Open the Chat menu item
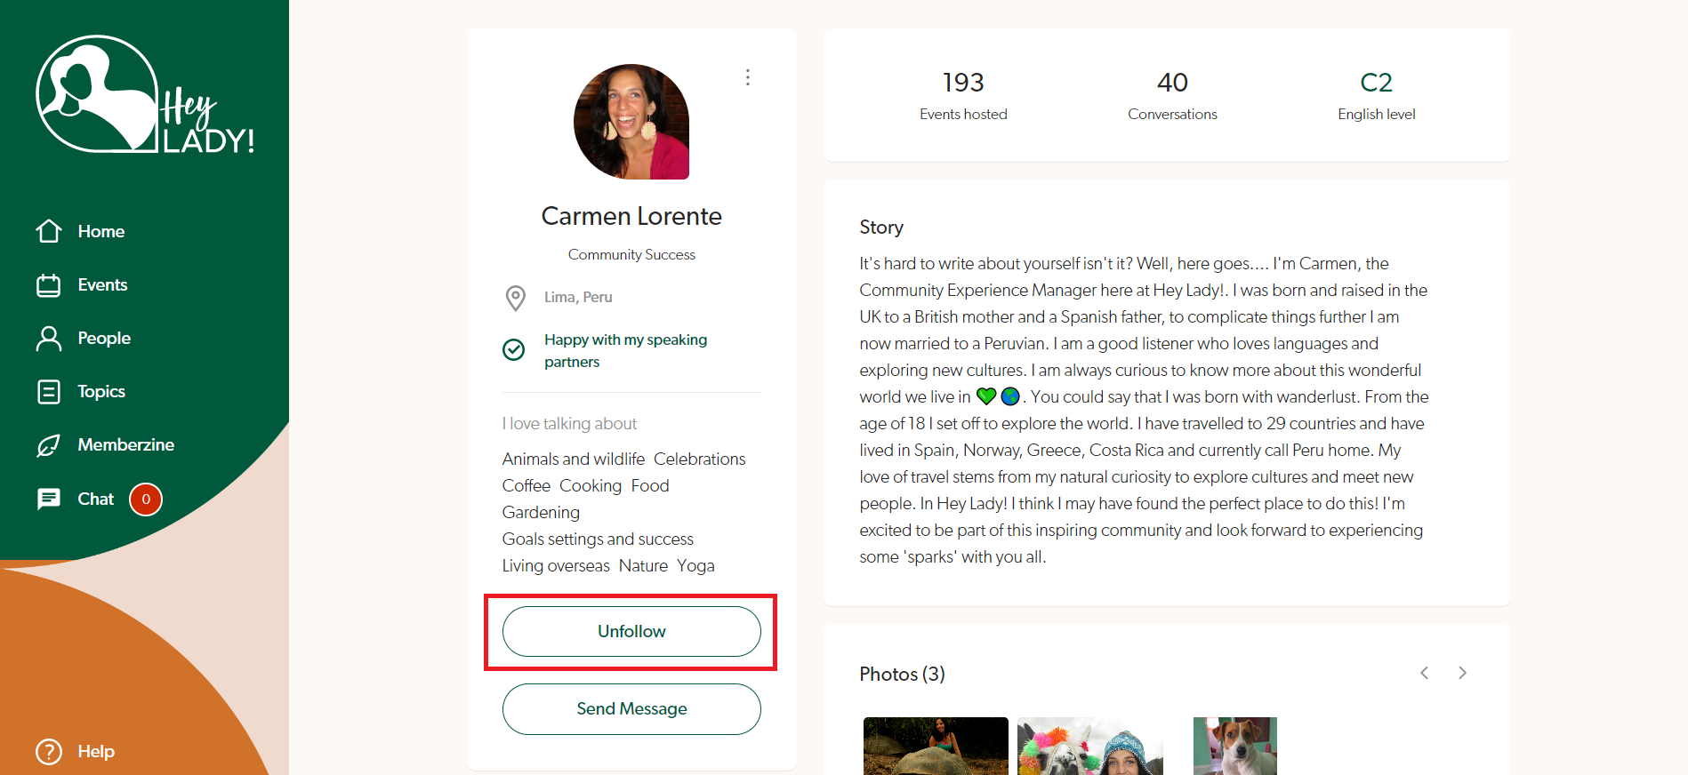Viewport: 1688px width, 775px height. tap(95, 499)
